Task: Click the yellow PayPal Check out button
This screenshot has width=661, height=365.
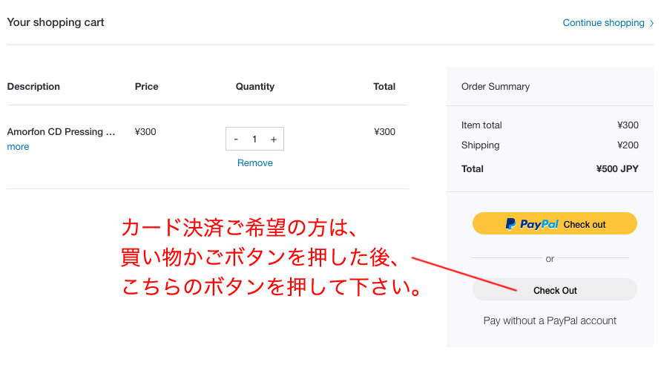Action: pos(554,223)
